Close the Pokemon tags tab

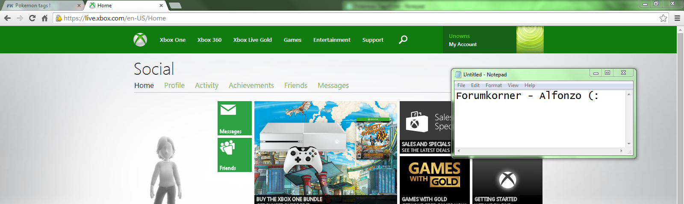pos(79,6)
